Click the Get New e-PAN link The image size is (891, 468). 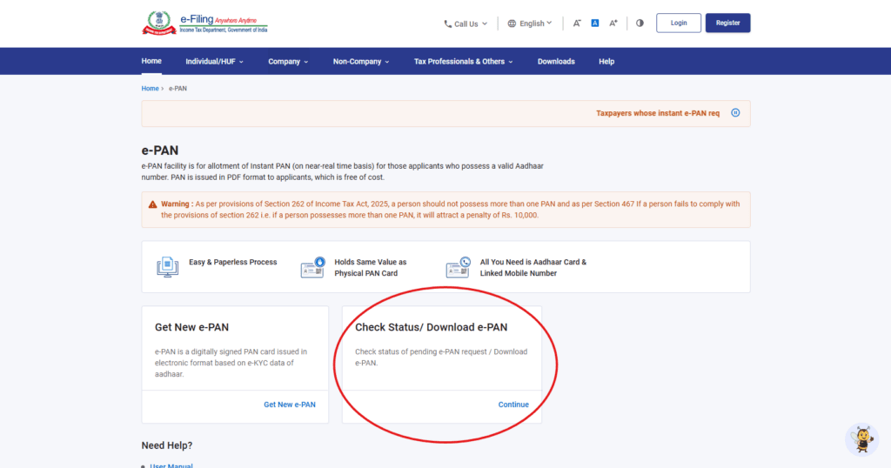click(x=289, y=404)
